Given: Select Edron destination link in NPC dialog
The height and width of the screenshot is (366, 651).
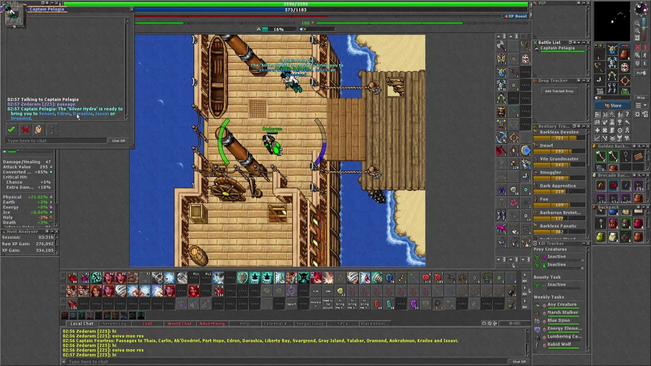Looking at the screenshot, I should (x=64, y=113).
